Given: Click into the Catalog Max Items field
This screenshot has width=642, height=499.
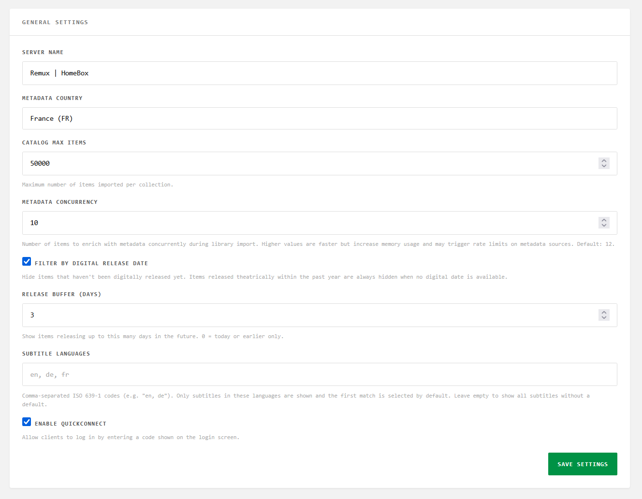Looking at the screenshot, I should [x=309, y=163].
